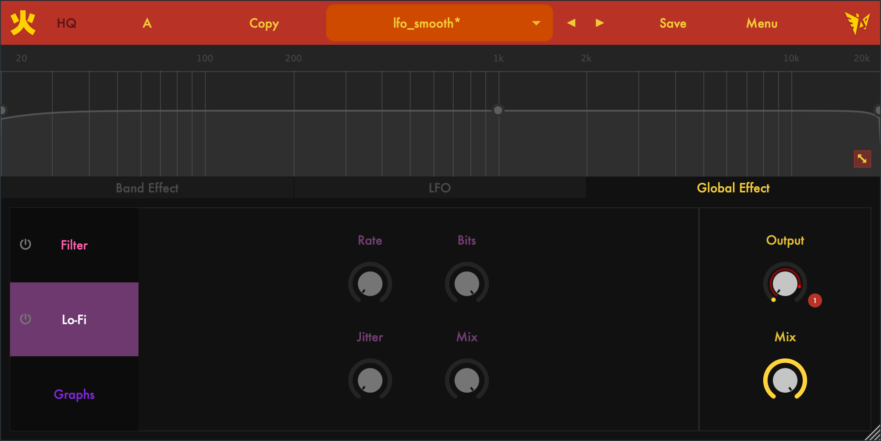Image resolution: width=881 pixels, height=441 pixels.
Task: Click the center band node at 1k
Action: point(498,110)
